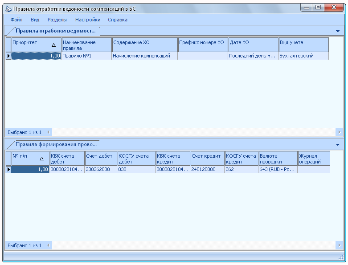
Task: Click the Счет дебет column header
Action: (101, 159)
